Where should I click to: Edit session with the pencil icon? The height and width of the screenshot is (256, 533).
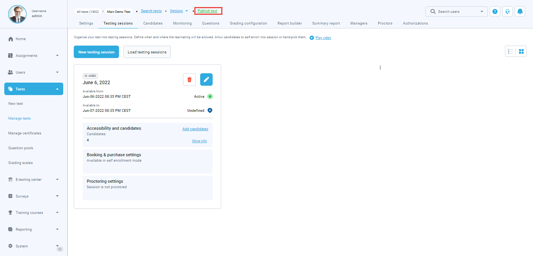click(x=206, y=79)
